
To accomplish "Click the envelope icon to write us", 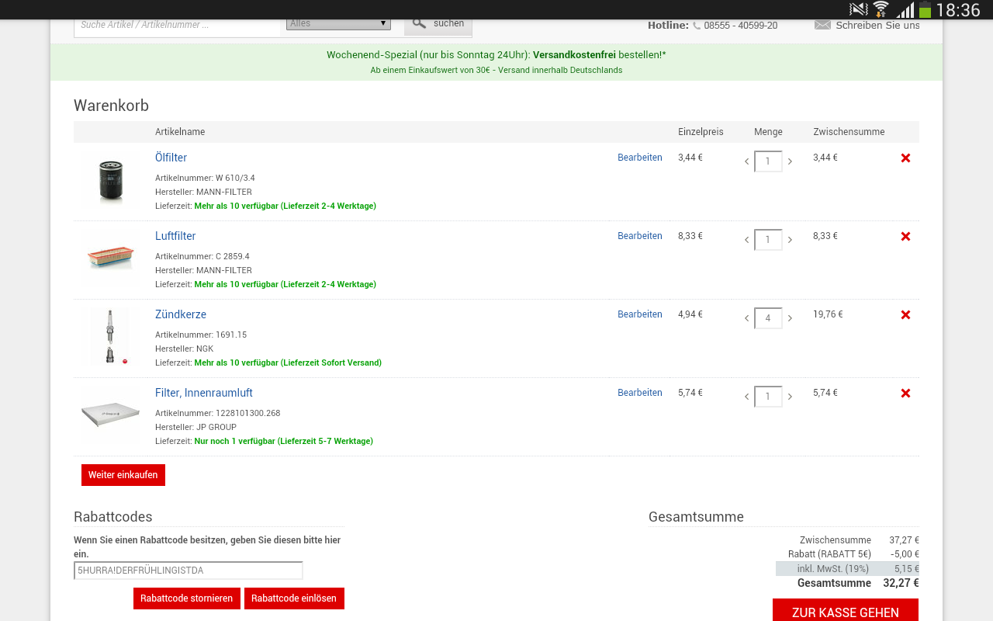I will point(822,25).
